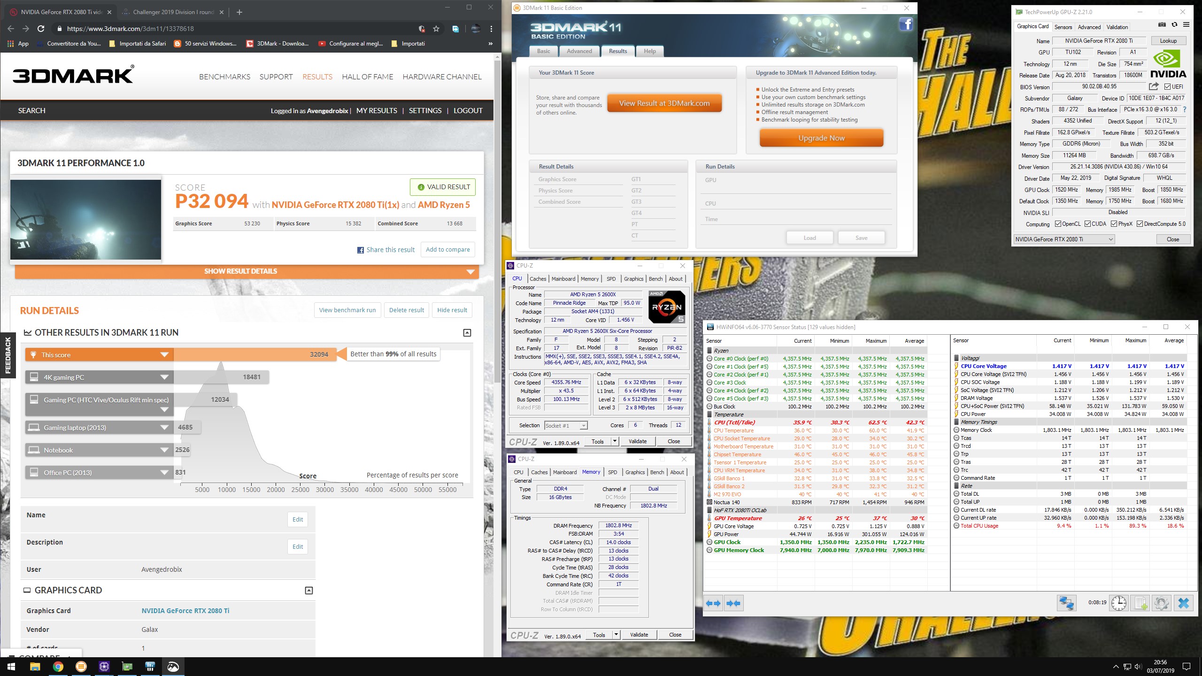This screenshot has height=676, width=1202.
Task: Click the Bus Interface question mark in GPU-Z
Action: click(1185, 109)
